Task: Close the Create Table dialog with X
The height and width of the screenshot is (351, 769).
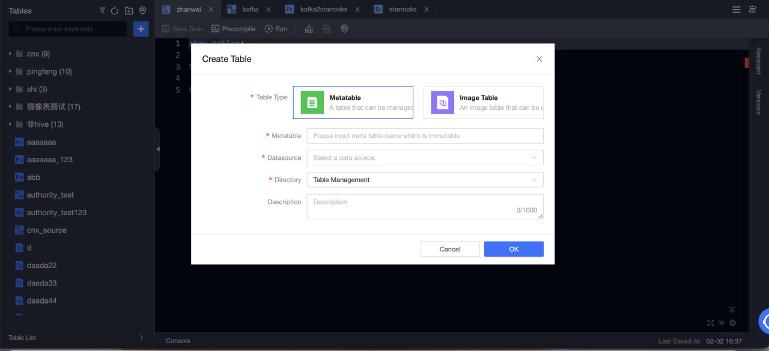Action: click(x=539, y=59)
